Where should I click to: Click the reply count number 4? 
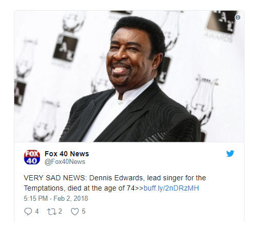pos(37,212)
